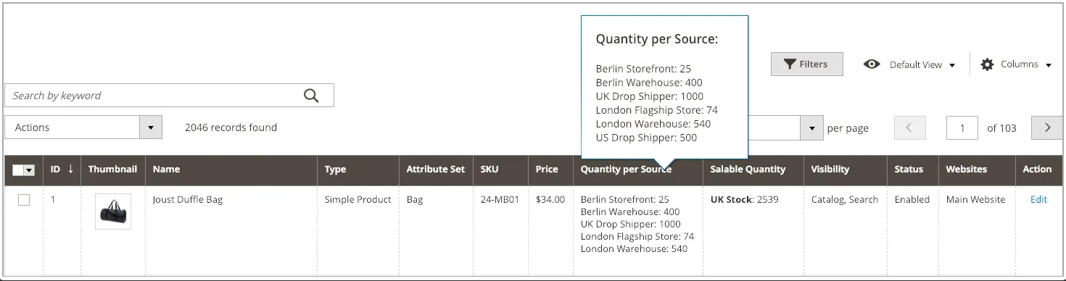Open the Actions dropdown
Screen dimensions: 1066x281
83,127
